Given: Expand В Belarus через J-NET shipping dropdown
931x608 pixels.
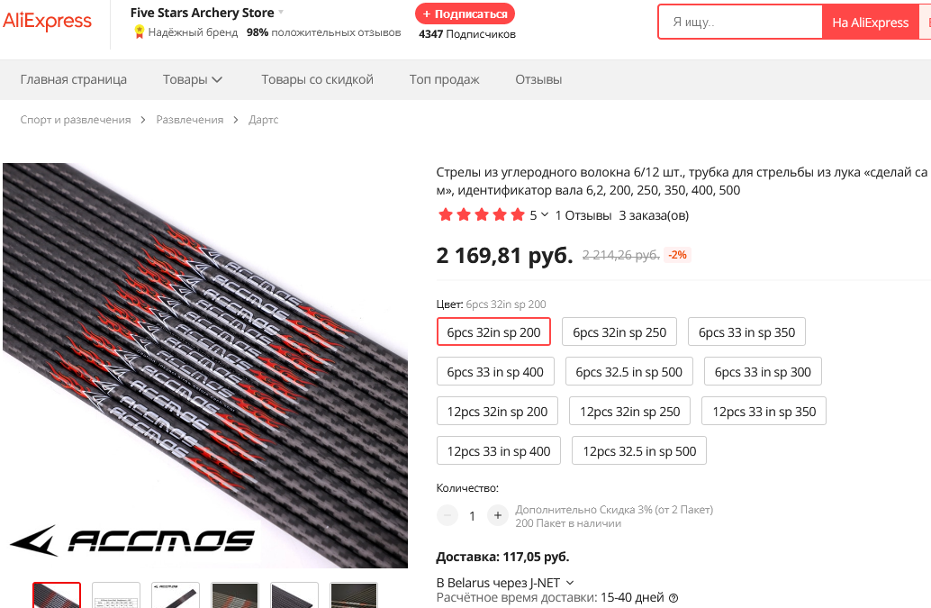Looking at the screenshot, I should tap(505, 583).
